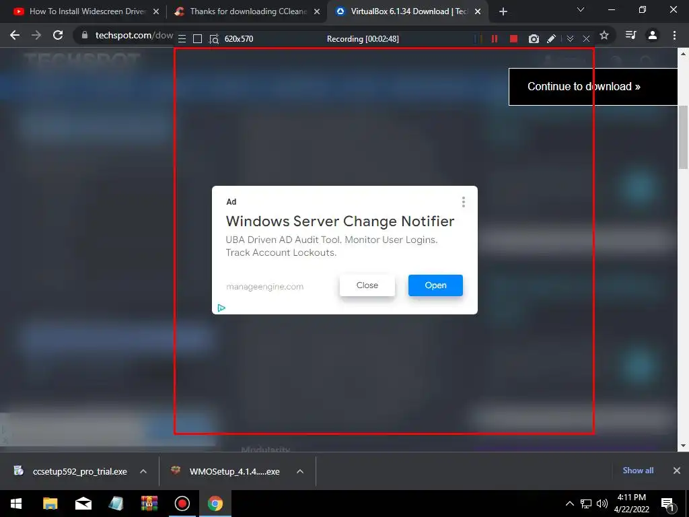
Task: Open the notepad-like taskbar app icon
Action: (116, 504)
